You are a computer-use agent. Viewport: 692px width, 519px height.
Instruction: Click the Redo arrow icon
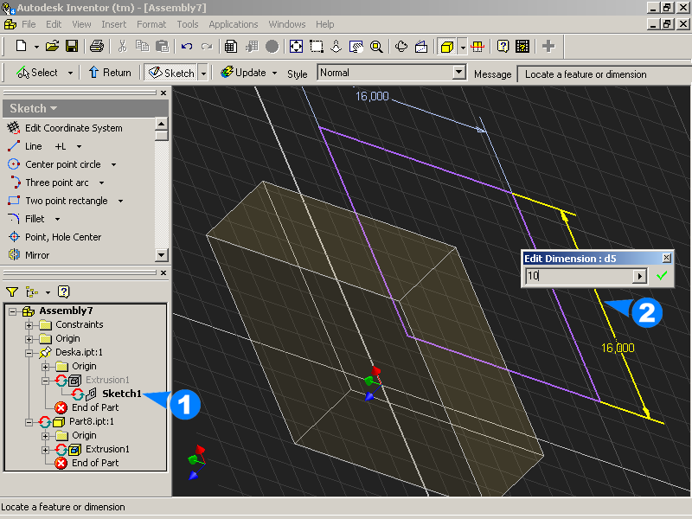tap(207, 46)
